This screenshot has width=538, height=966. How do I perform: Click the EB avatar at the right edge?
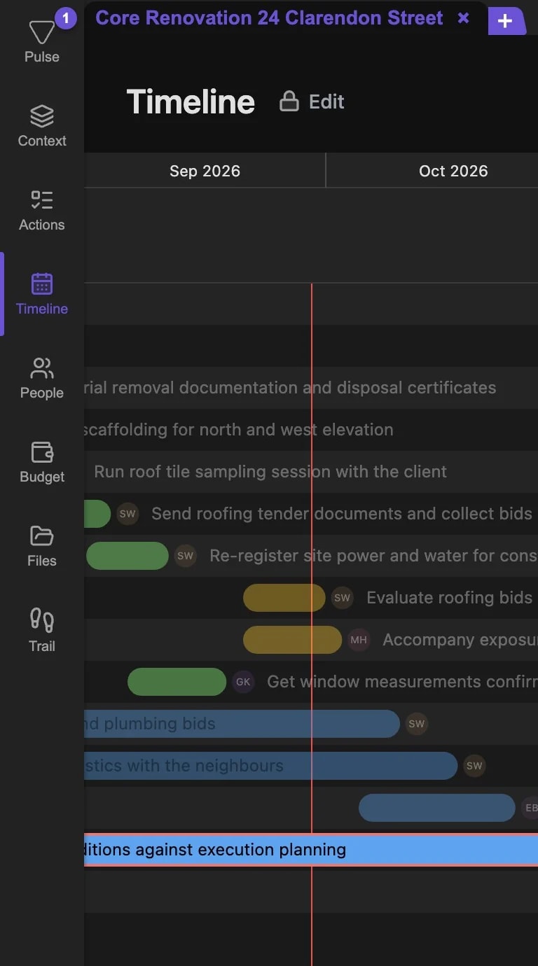click(529, 808)
